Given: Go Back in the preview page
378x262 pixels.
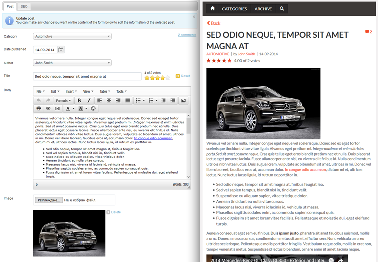Looking at the screenshot, I should pos(214,23).
